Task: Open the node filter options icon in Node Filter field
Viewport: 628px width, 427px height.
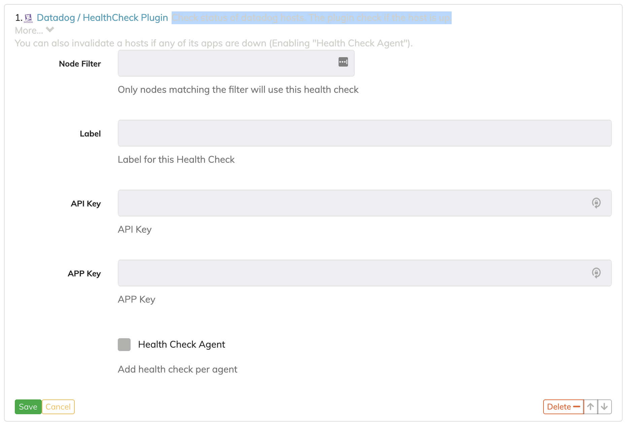Action: [x=343, y=62]
